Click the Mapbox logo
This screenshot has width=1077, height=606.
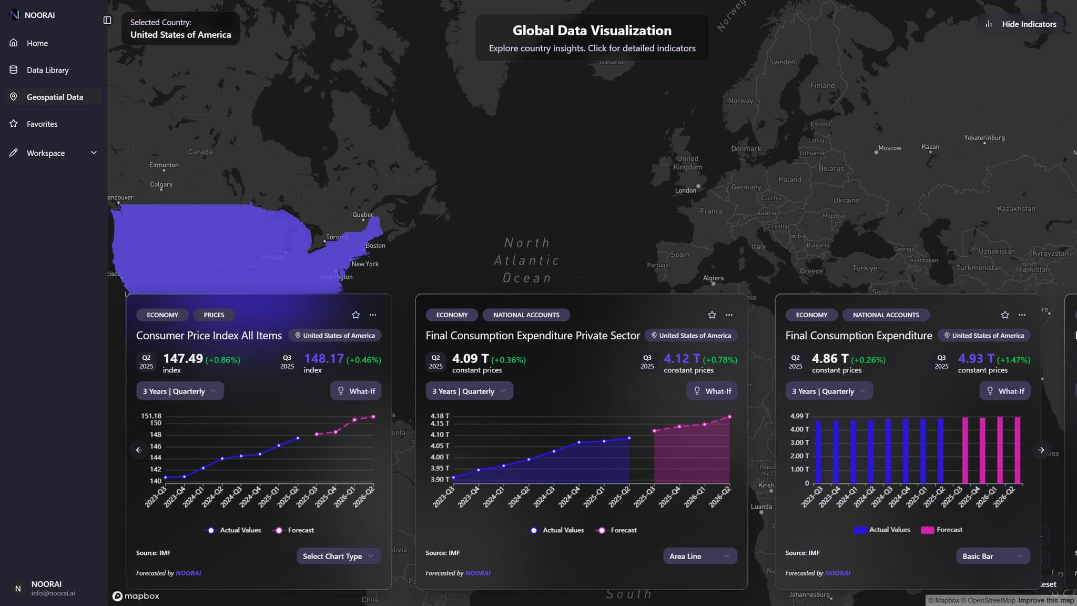click(x=136, y=595)
